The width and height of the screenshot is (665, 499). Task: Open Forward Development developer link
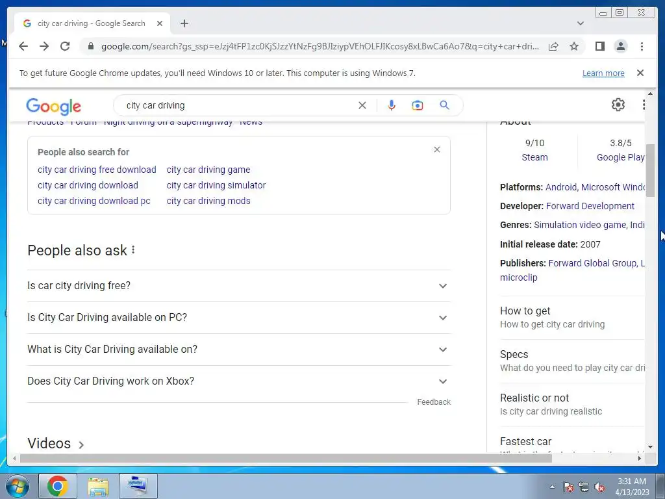click(590, 206)
